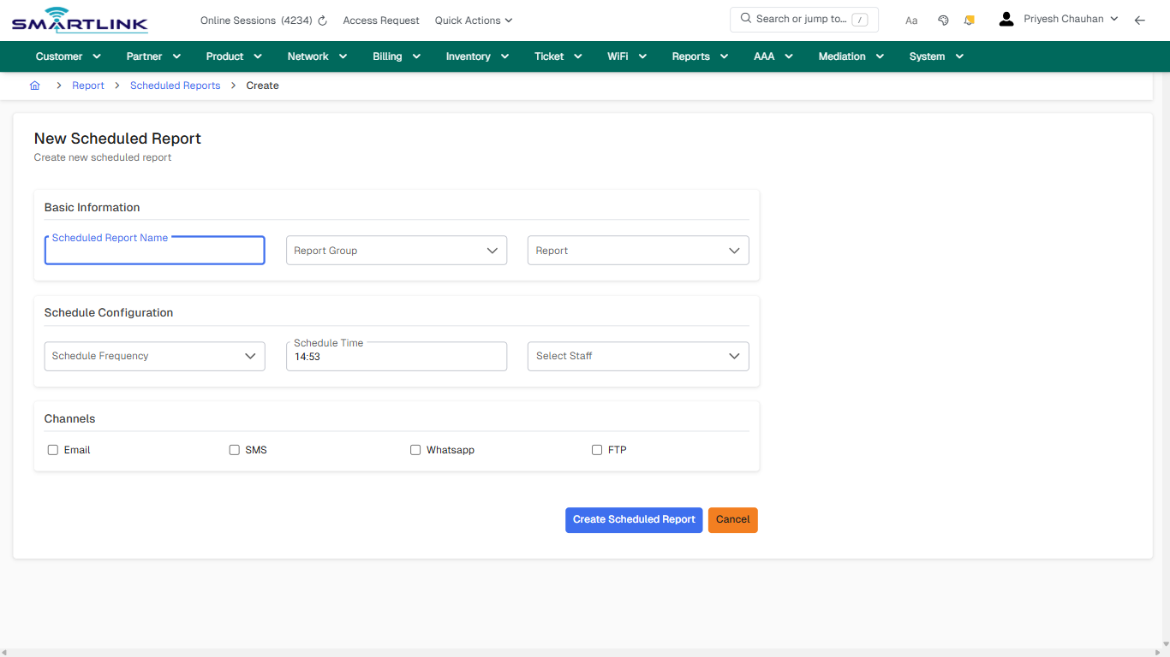Refresh the Online Sessions count
Screen dimensions: 1170x657
click(x=321, y=20)
